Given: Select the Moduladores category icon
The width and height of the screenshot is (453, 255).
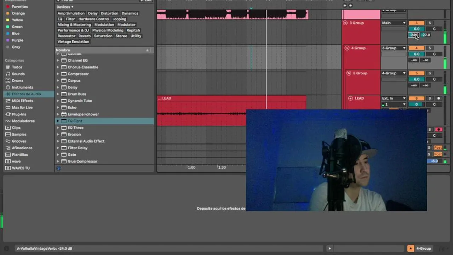Looking at the screenshot, I should 8,121.
